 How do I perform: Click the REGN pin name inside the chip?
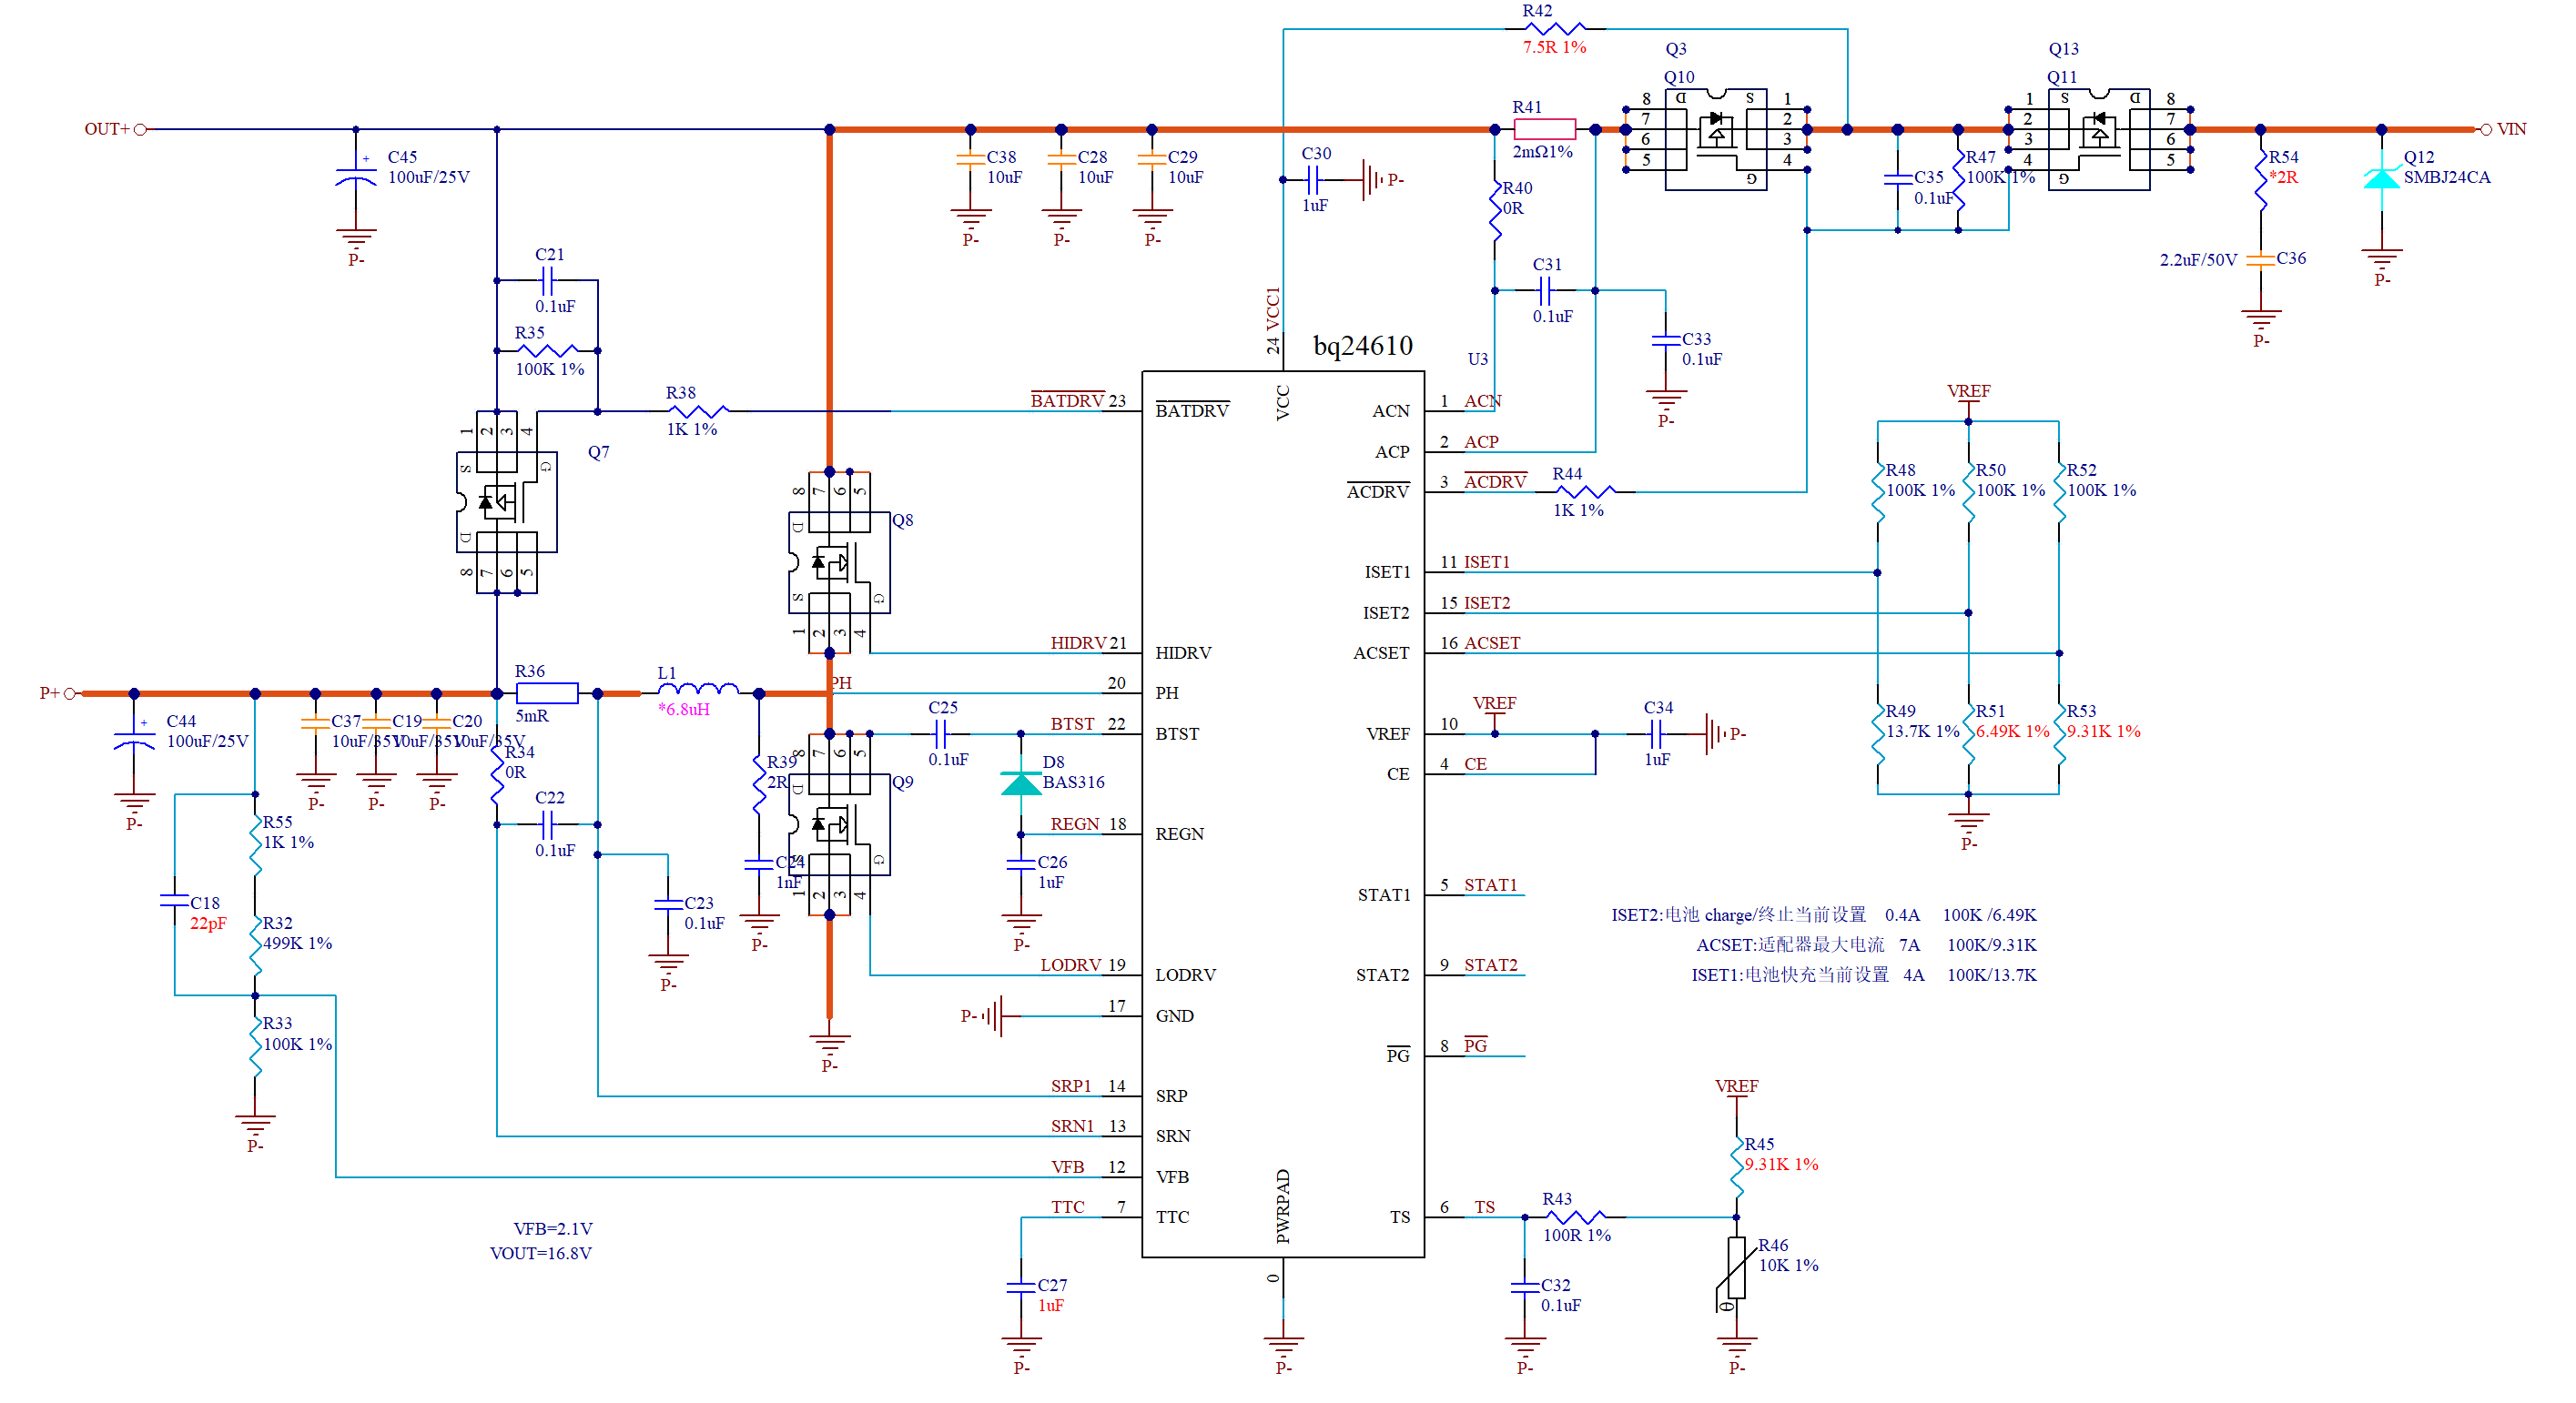pyautogui.click(x=1179, y=834)
